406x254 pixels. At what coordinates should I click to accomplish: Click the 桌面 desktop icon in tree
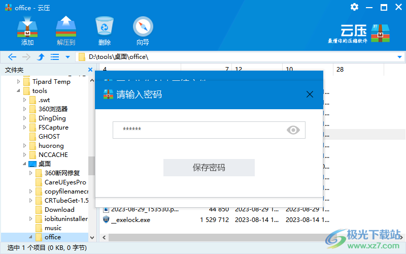32,164
